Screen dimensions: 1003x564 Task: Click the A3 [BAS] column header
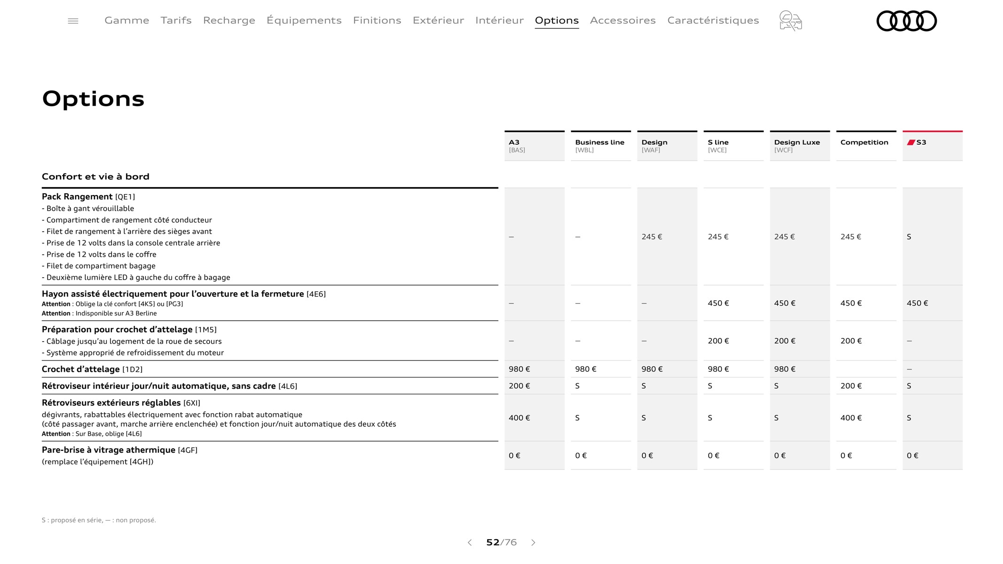pyautogui.click(x=534, y=146)
